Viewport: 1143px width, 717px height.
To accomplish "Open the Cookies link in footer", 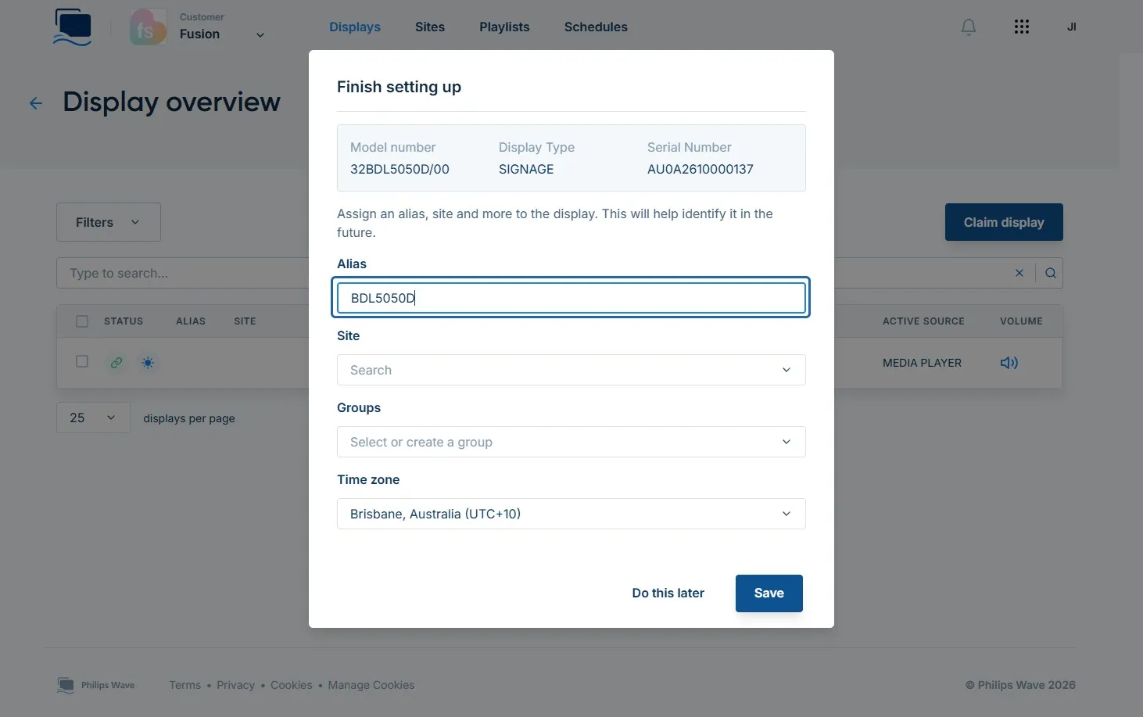I will (x=292, y=686).
